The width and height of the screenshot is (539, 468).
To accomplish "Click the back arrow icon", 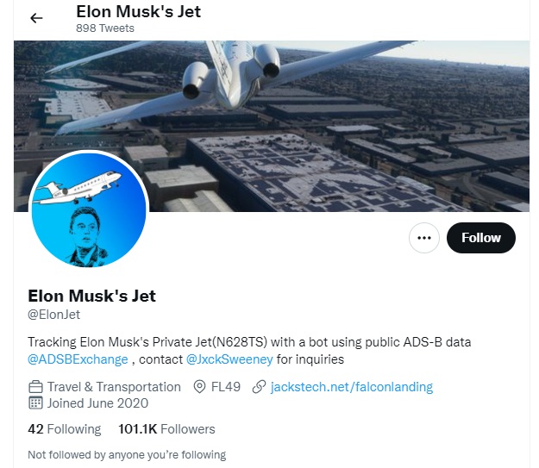I will point(36,18).
